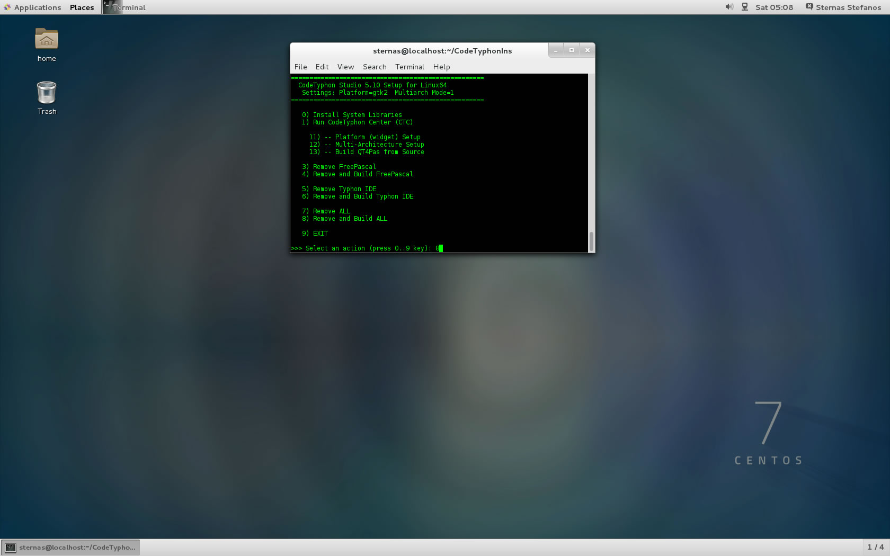
Task: Open the home folder desktop icon
Action: (x=47, y=45)
